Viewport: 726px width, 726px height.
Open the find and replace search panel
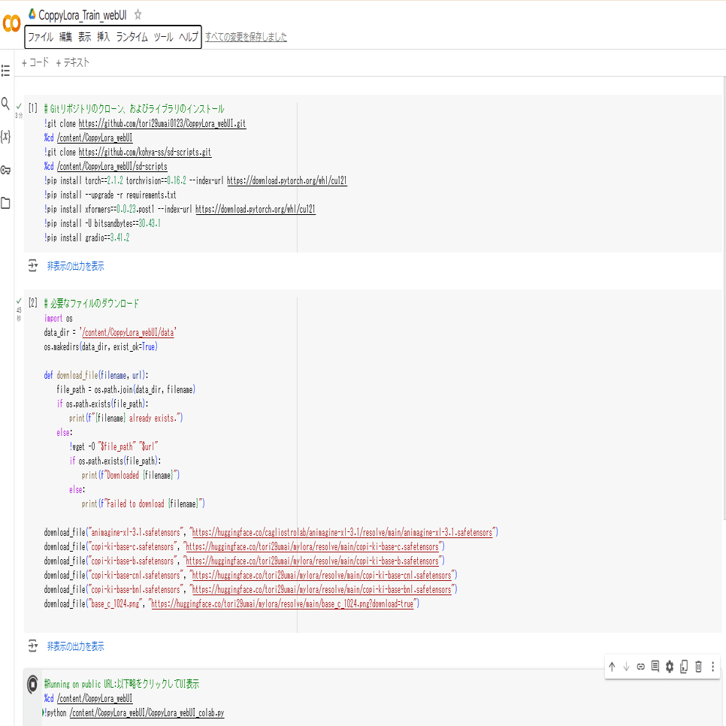pos(5,103)
